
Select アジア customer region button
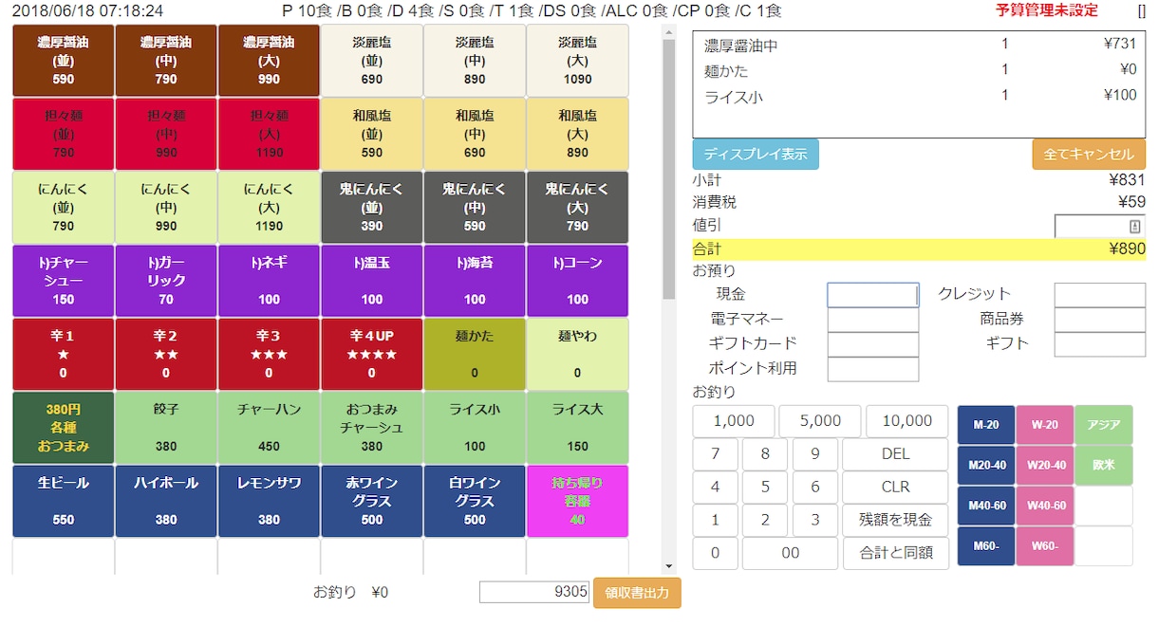click(x=1104, y=425)
